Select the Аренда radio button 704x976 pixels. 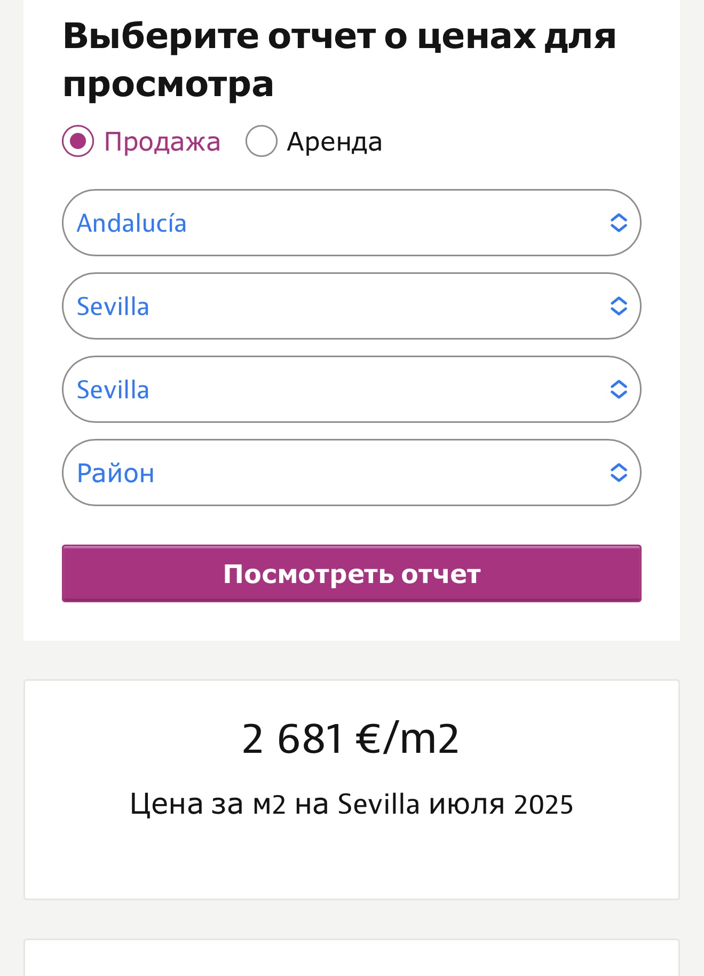tap(261, 141)
